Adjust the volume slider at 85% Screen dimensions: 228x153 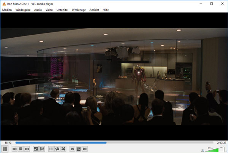[x=215, y=149]
